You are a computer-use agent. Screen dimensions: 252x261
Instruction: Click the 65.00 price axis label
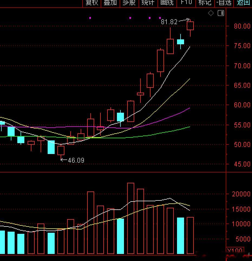pyautogui.click(x=242, y=85)
